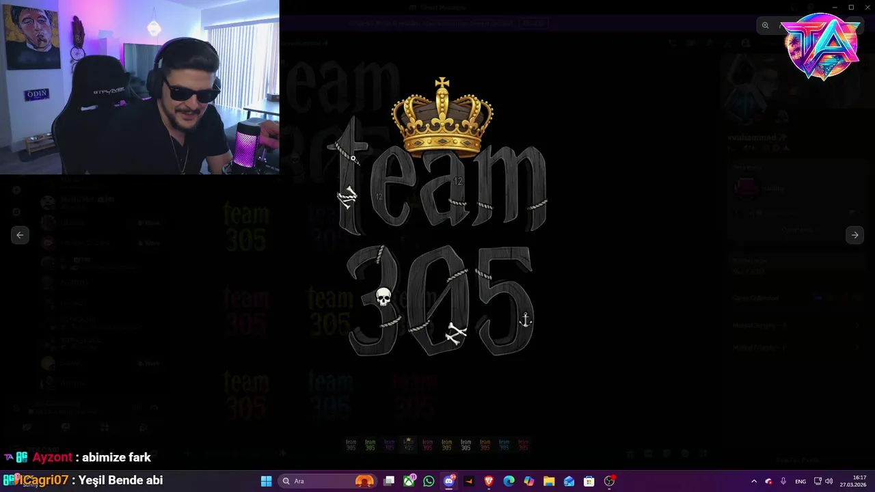Click the magnifier zoom icon in viewer
The width and height of the screenshot is (875, 492).
pos(766,25)
